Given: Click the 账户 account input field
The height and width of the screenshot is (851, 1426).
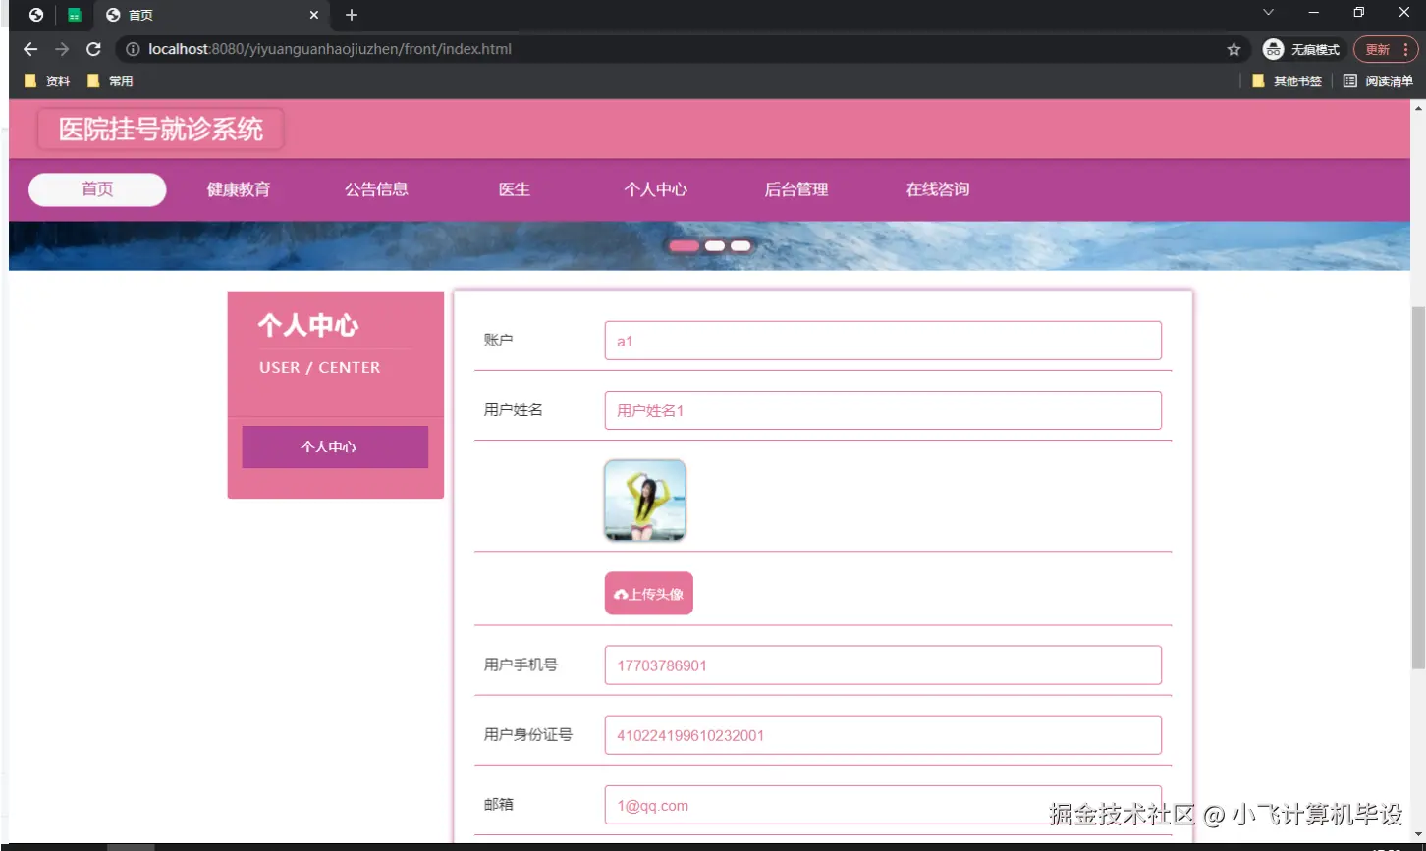Looking at the screenshot, I should 881,340.
